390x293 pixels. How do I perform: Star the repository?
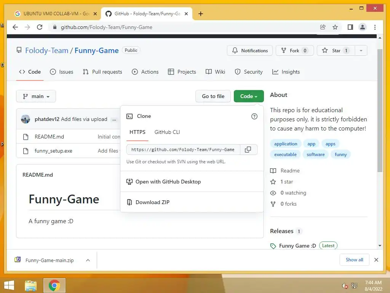tap(336, 51)
